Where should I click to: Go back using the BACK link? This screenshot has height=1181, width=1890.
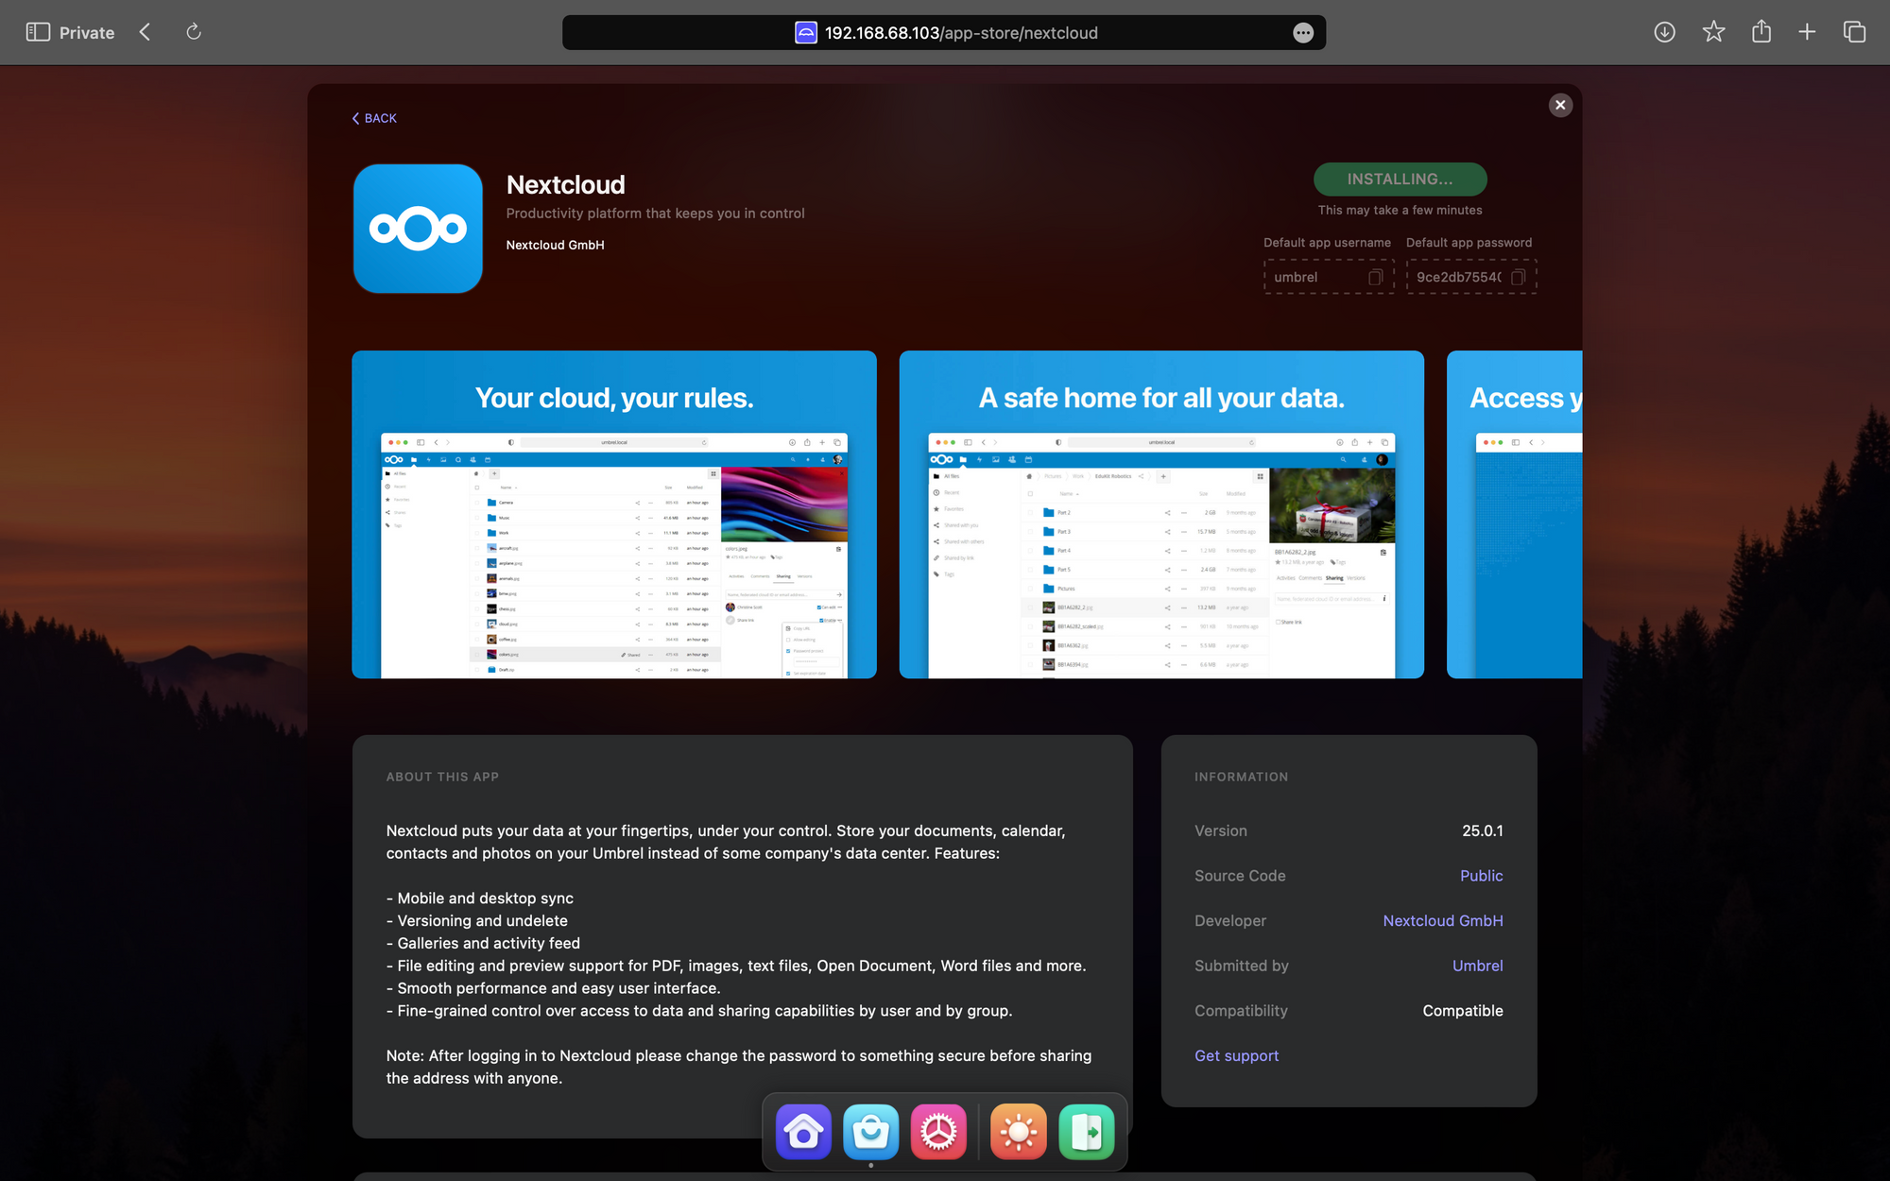[374, 118]
